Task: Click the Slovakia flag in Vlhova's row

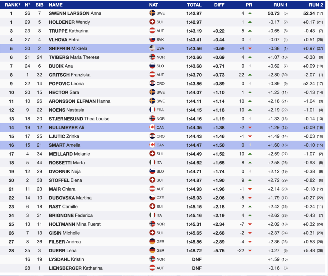Action: pos(152,40)
